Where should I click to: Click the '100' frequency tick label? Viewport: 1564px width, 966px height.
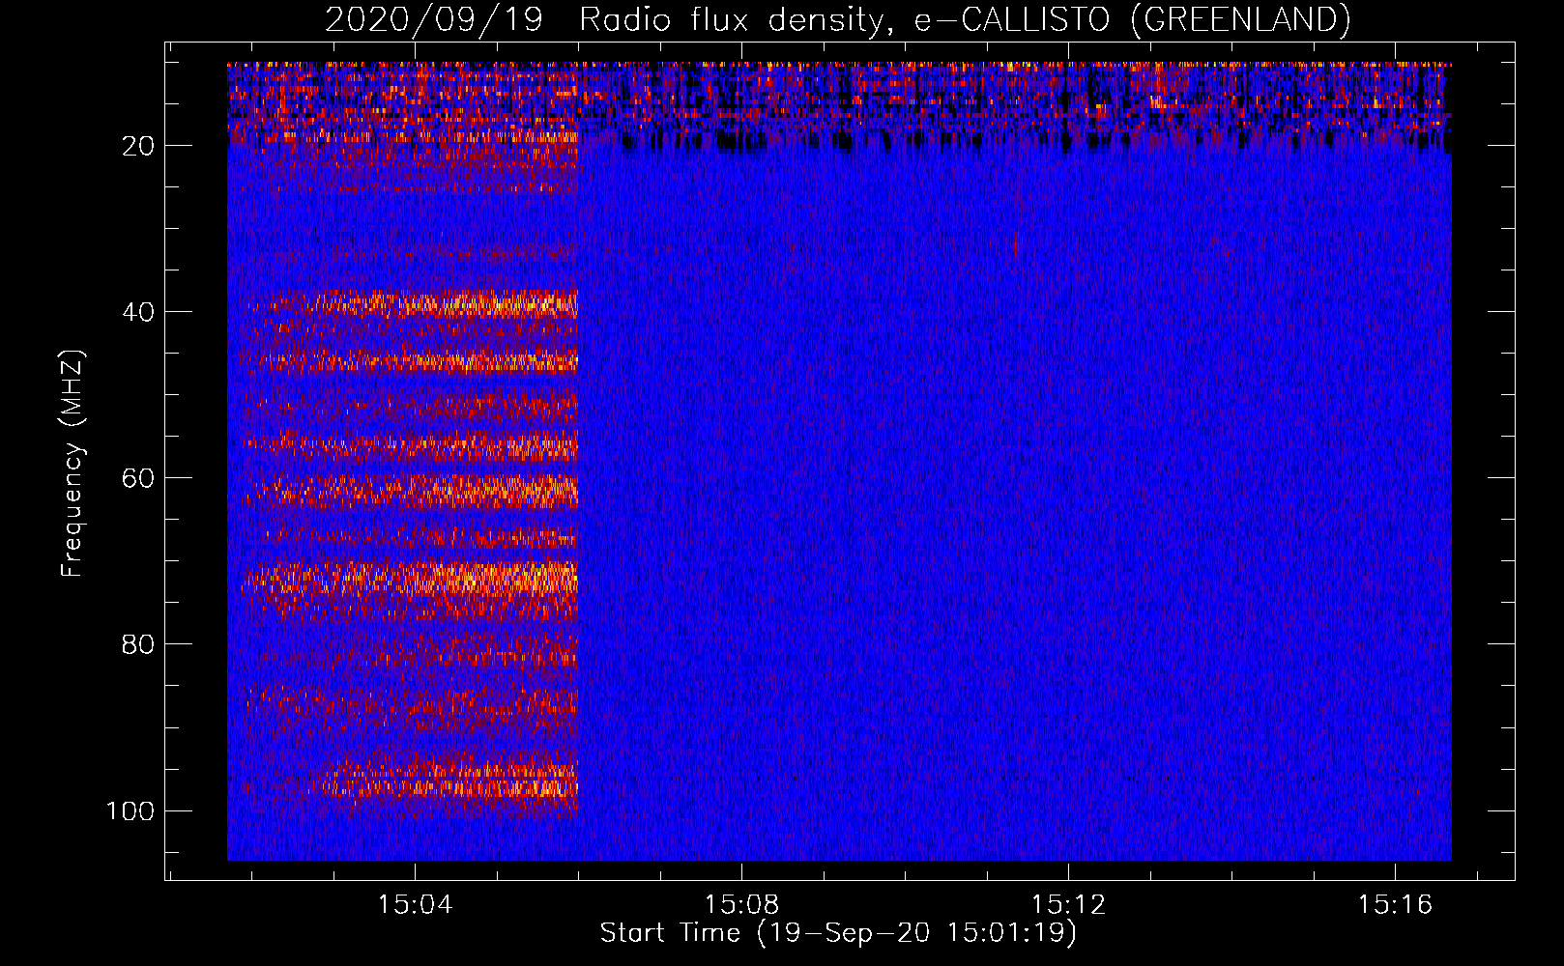click(x=130, y=810)
